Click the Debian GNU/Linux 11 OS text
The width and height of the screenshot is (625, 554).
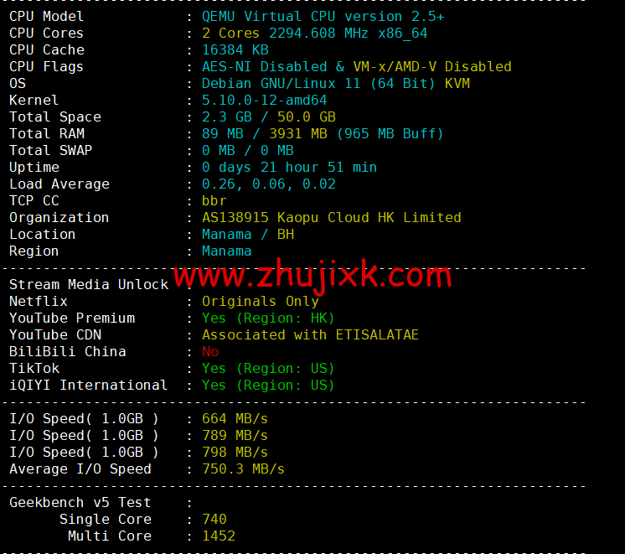(281, 83)
